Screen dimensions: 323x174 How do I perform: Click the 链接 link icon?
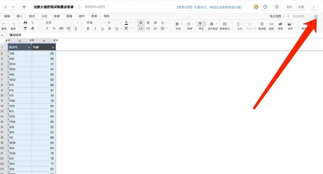[x=271, y=25]
